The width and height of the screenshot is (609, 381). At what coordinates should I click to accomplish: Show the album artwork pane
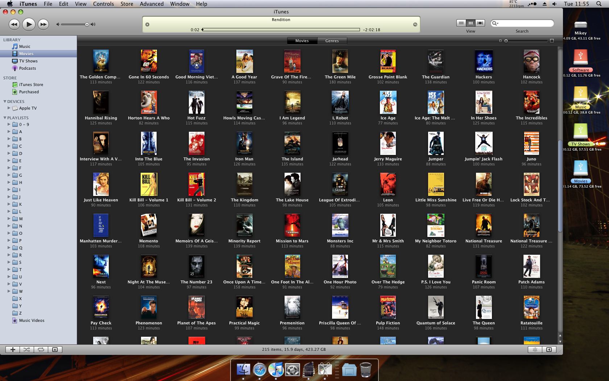54,350
